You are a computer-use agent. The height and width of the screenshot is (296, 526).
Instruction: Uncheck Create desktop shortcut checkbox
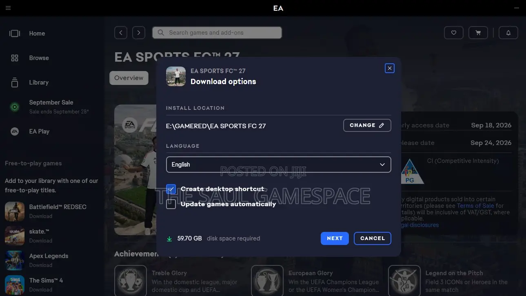pos(171,189)
